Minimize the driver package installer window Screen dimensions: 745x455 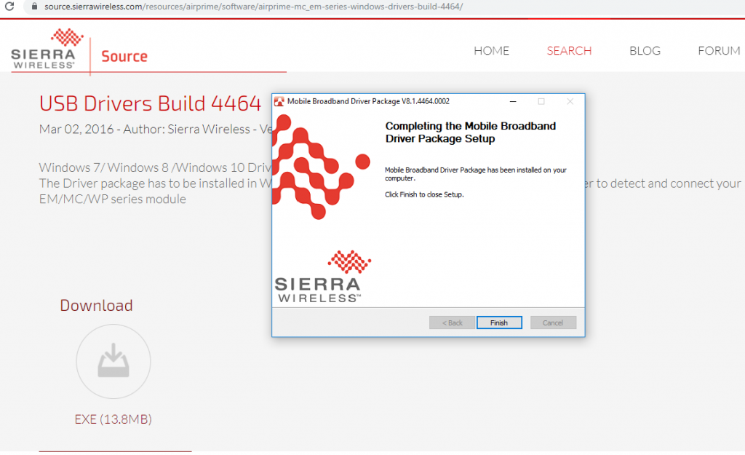tap(513, 101)
